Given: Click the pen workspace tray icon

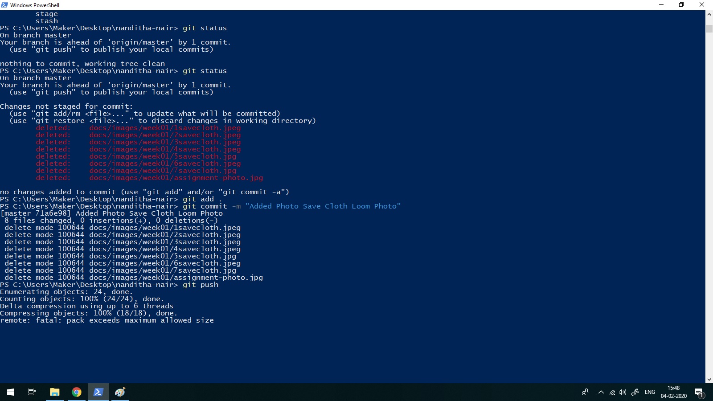Looking at the screenshot, I should tap(635, 392).
